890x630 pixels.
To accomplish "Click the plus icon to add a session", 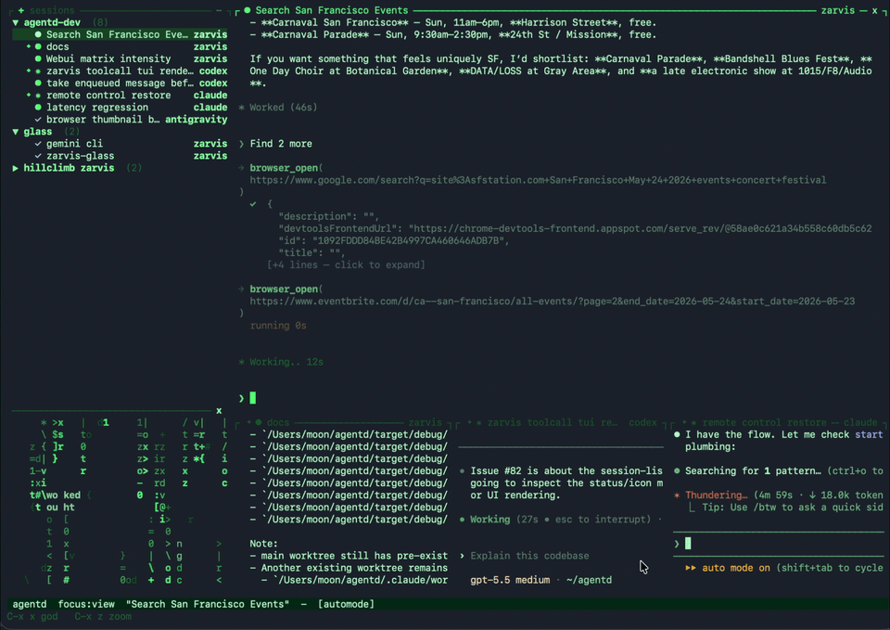I will [x=21, y=10].
